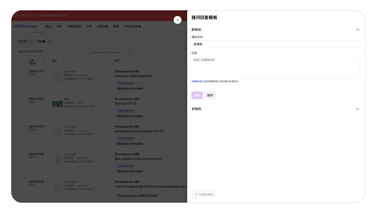Tick the select-all checkbox in the table header

[x=21, y=61]
